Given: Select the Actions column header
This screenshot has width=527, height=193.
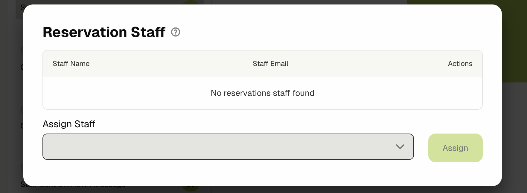Looking at the screenshot, I should click(x=460, y=64).
